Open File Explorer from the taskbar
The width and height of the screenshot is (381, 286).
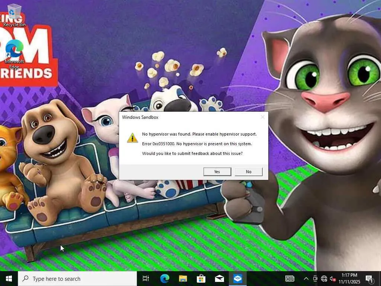click(183, 279)
